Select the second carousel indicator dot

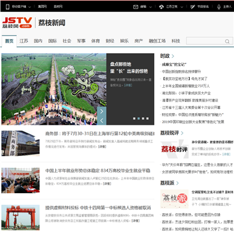(138, 118)
